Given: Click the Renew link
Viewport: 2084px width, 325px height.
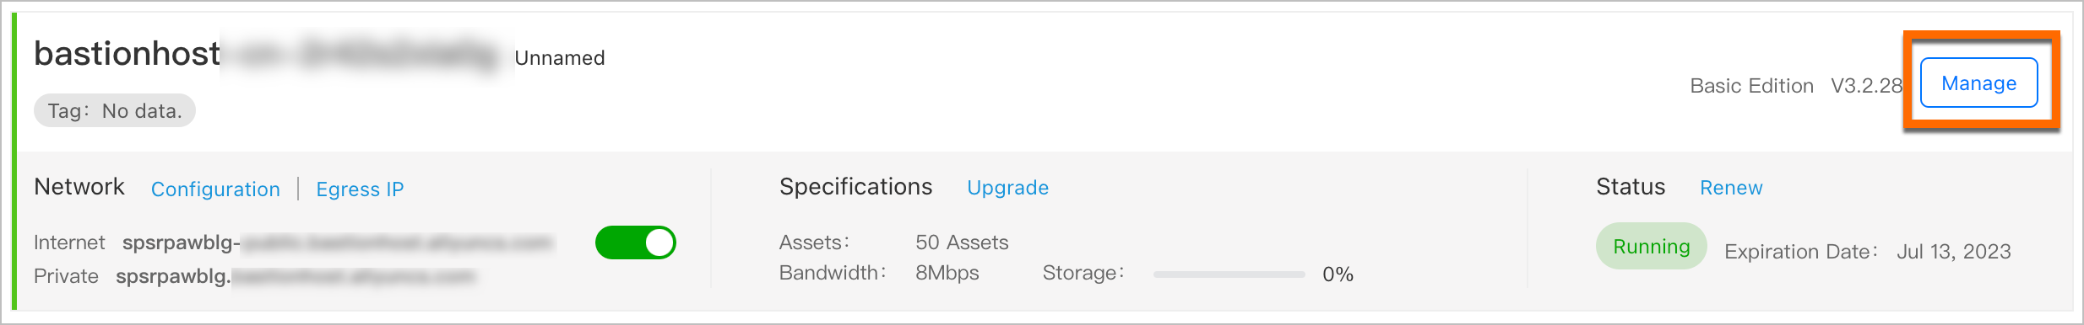Looking at the screenshot, I should click(1731, 188).
